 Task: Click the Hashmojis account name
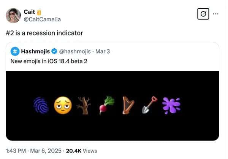click(36, 51)
